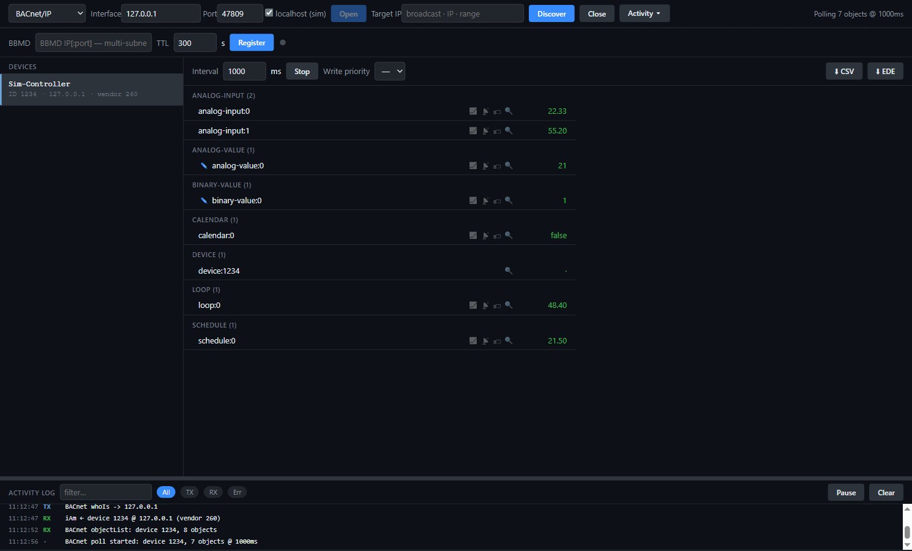
Task: Inspect binary-value:0 with the magnifier icon
Action: point(509,201)
